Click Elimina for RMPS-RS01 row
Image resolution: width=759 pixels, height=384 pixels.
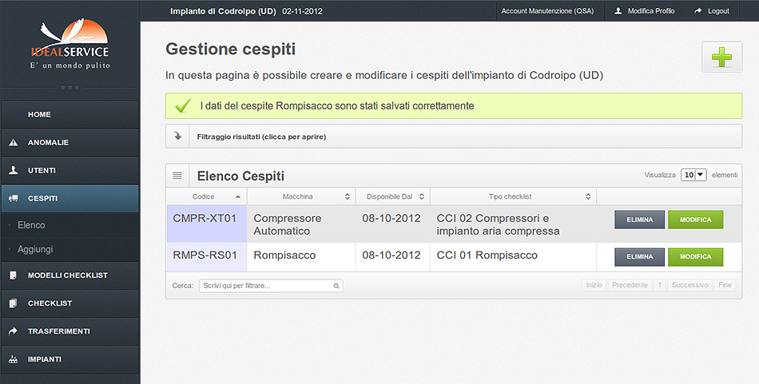click(640, 257)
